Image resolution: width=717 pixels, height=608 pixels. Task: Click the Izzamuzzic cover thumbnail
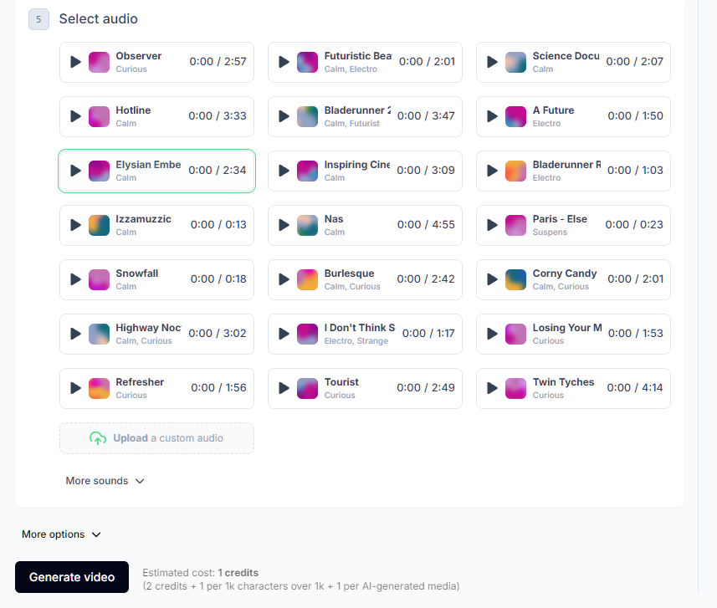point(100,225)
